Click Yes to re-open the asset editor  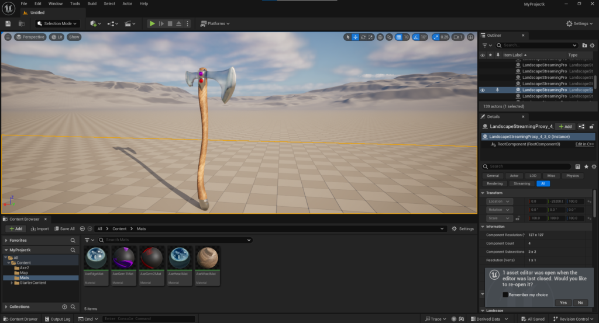click(x=563, y=303)
